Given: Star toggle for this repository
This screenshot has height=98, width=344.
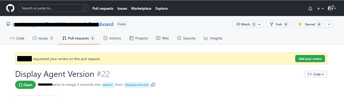Looking at the screenshot, I should click(x=309, y=24).
